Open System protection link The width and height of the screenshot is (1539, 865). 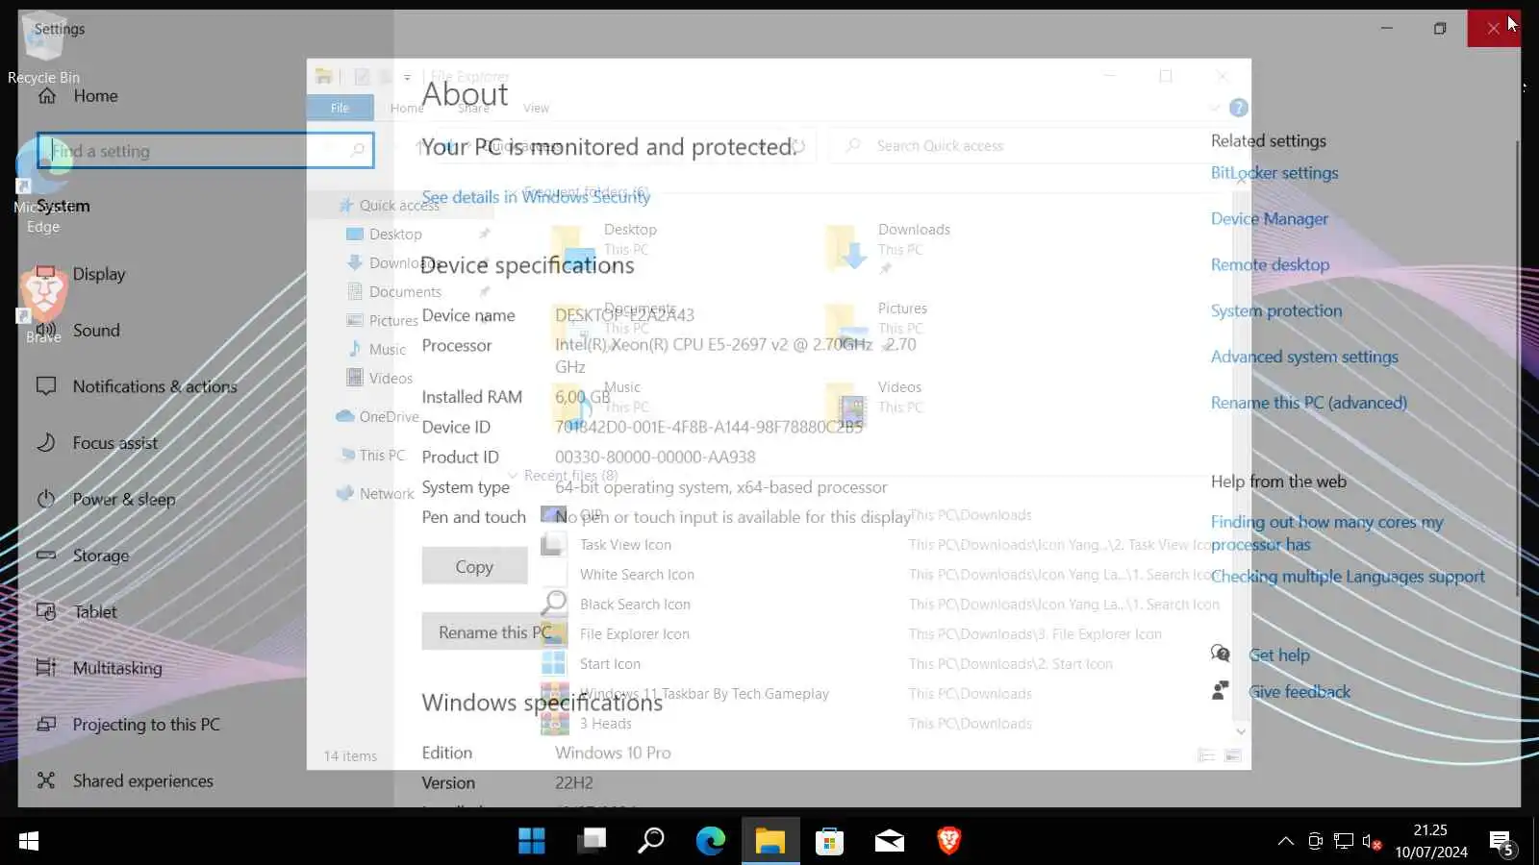pos(1276,311)
